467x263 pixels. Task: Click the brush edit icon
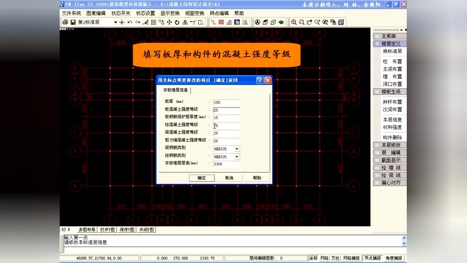point(146,22)
